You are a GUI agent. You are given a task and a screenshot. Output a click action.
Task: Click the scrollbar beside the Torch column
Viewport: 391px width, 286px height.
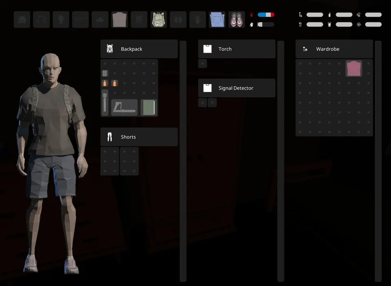click(x=281, y=161)
